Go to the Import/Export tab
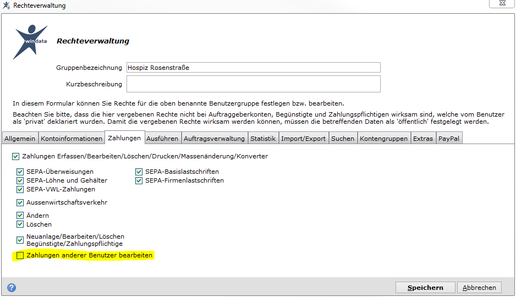 coord(304,139)
